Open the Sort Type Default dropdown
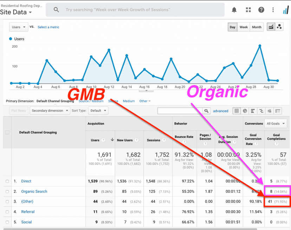 [98, 111]
